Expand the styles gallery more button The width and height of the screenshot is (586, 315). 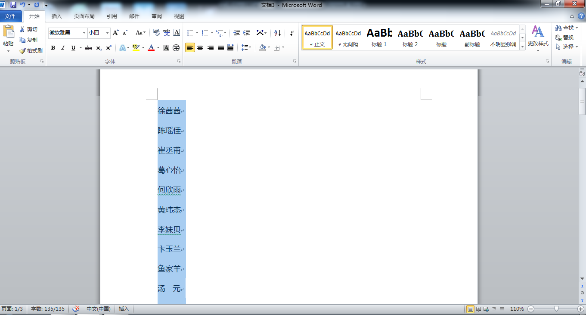click(x=523, y=45)
